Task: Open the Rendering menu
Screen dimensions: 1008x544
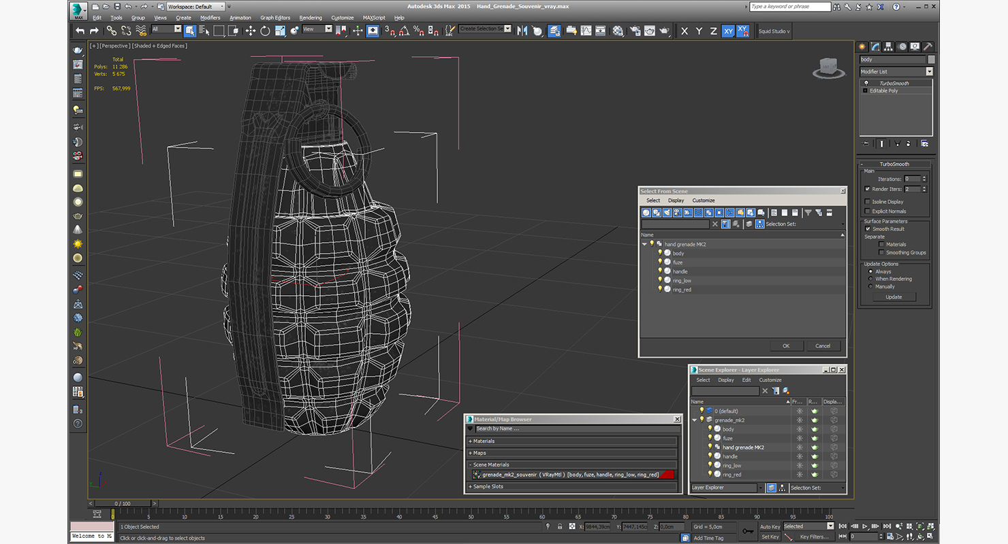Action: (x=311, y=18)
